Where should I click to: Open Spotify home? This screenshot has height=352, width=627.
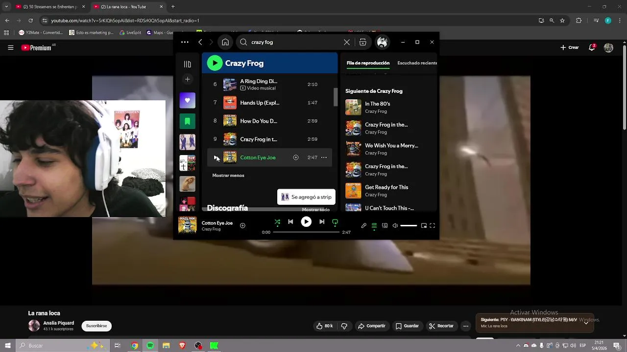(225, 42)
